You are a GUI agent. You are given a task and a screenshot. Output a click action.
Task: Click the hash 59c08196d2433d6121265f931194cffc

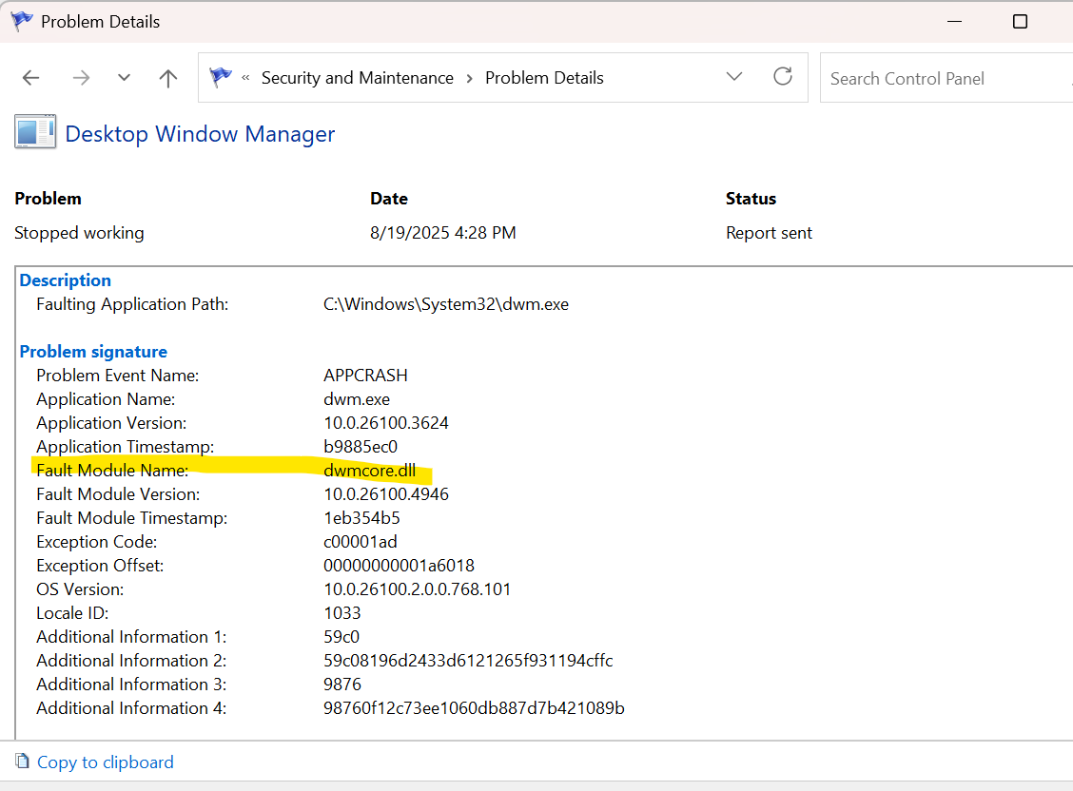(x=468, y=661)
